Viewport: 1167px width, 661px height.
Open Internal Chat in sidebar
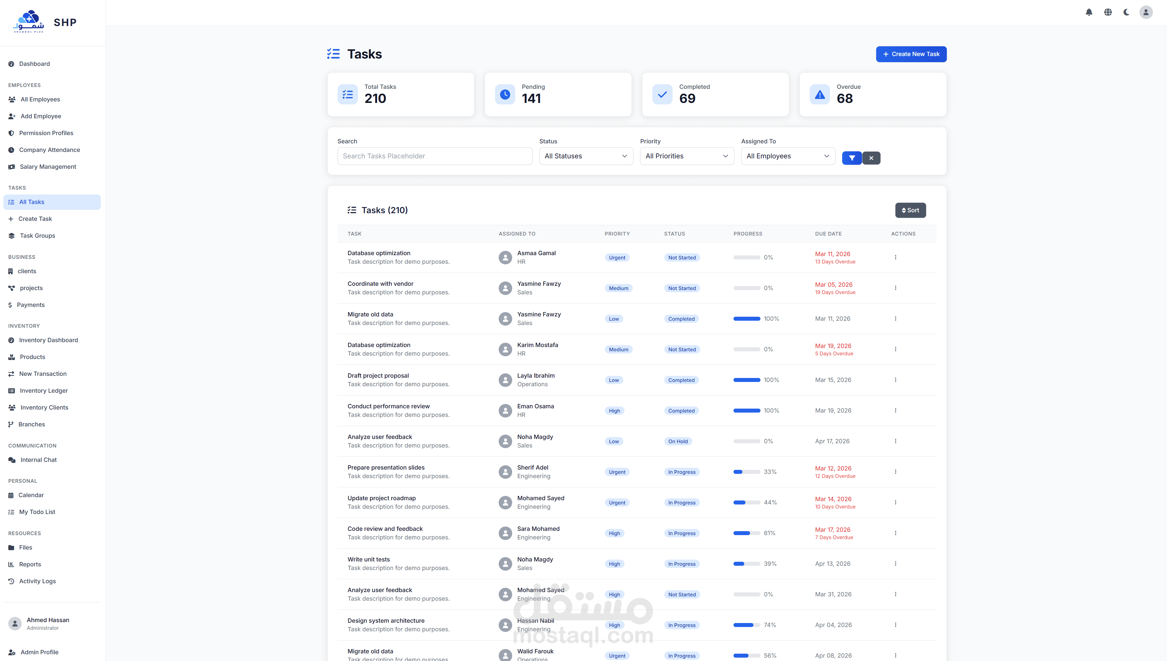(38, 460)
